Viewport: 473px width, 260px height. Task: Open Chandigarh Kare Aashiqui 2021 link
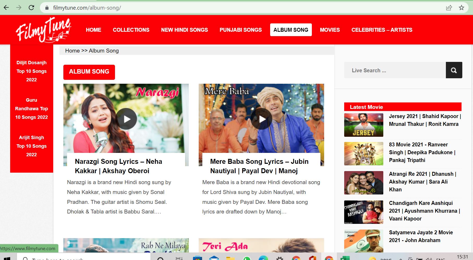(425, 211)
